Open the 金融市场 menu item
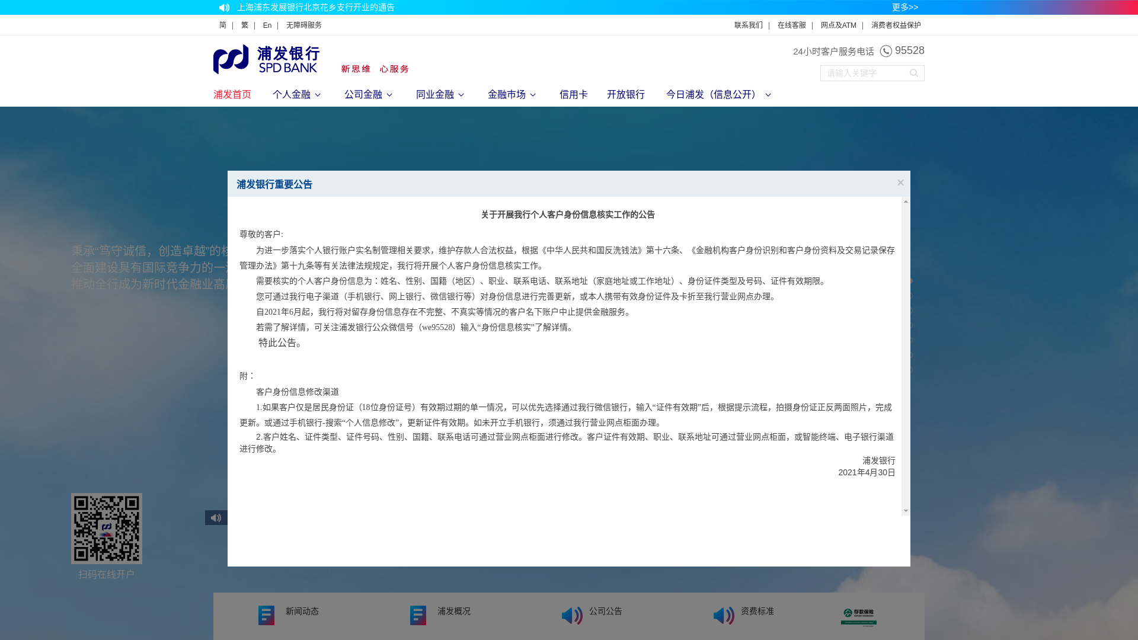Image resolution: width=1138 pixels, height=640 pixels. tap(507, 95)
